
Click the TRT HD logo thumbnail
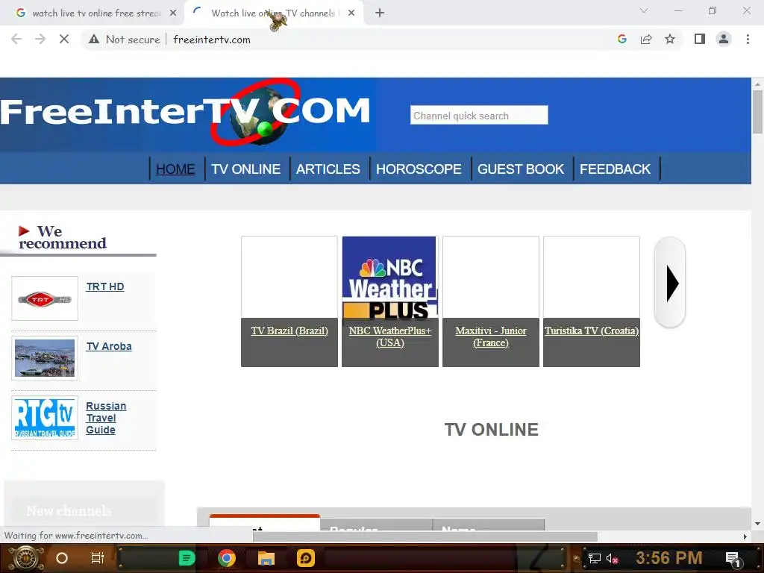(x=45, y=298)
